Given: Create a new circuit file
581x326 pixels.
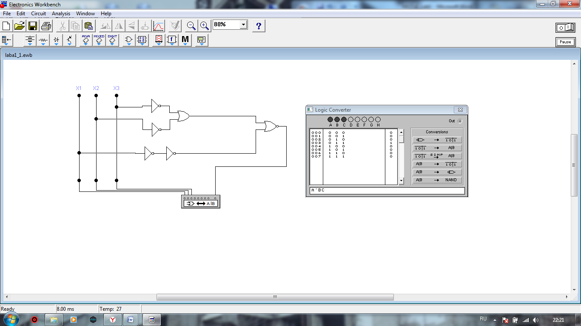Looking at the screenshot, I should coord(6,26).
